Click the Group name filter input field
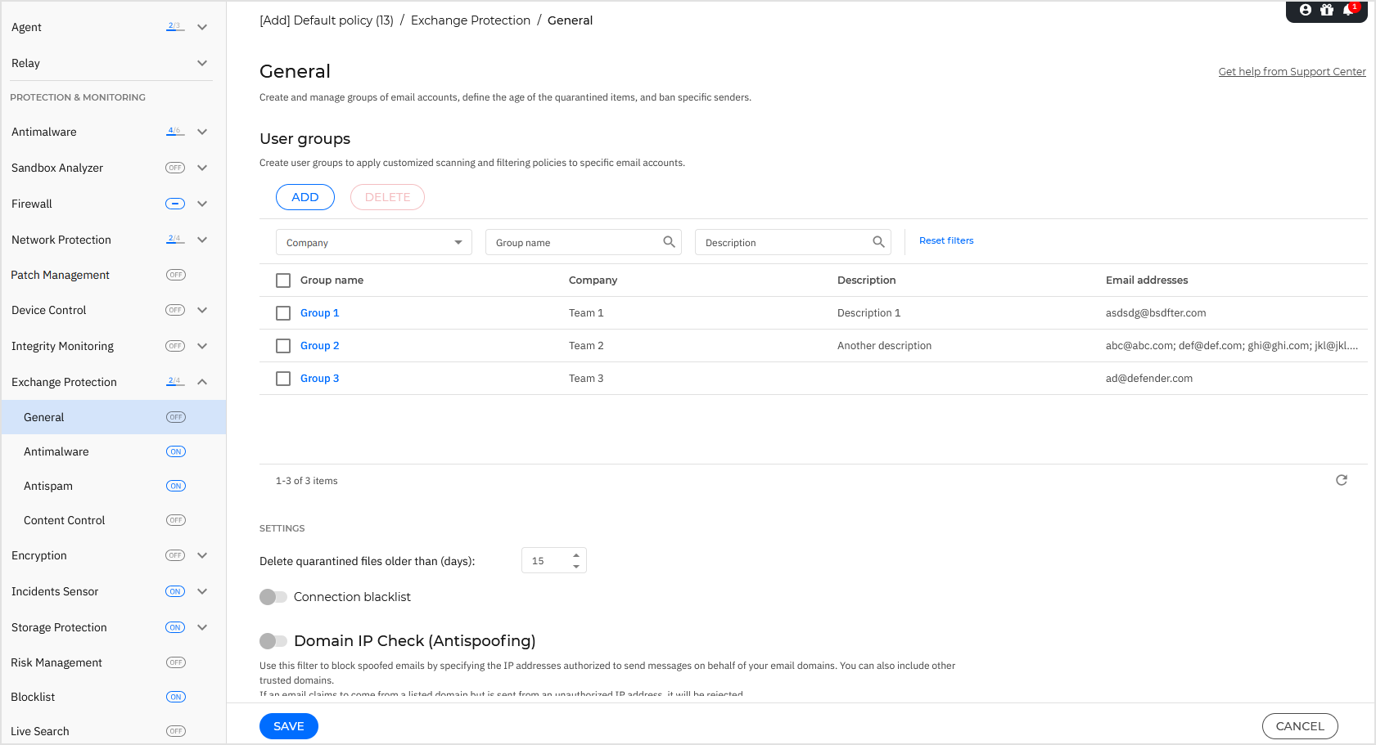This screenshot has width=1376, height=745. [573, 243]
